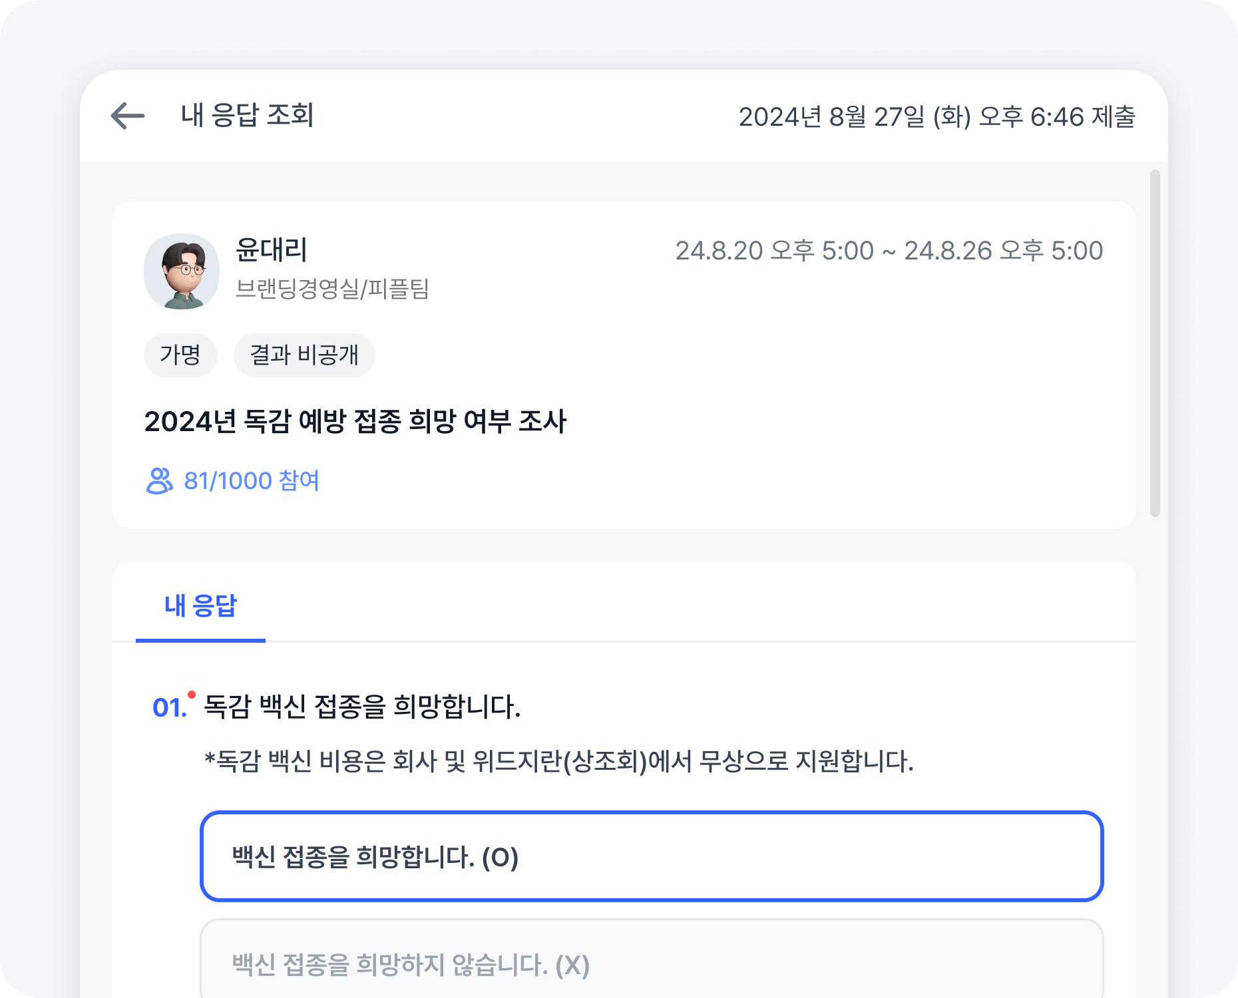Choose option 백신 접종을 희망합니다. (O)

click(x=652, y=856)
